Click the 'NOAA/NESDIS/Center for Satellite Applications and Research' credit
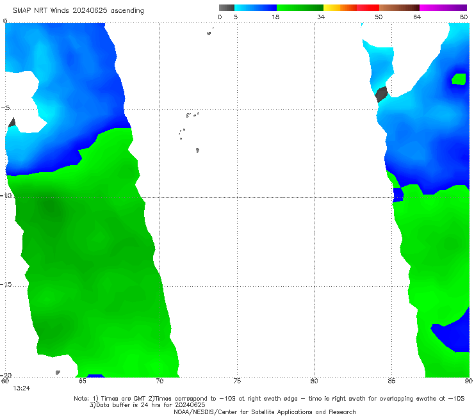Viewport: 474px width, 416px height. [265, 412]
